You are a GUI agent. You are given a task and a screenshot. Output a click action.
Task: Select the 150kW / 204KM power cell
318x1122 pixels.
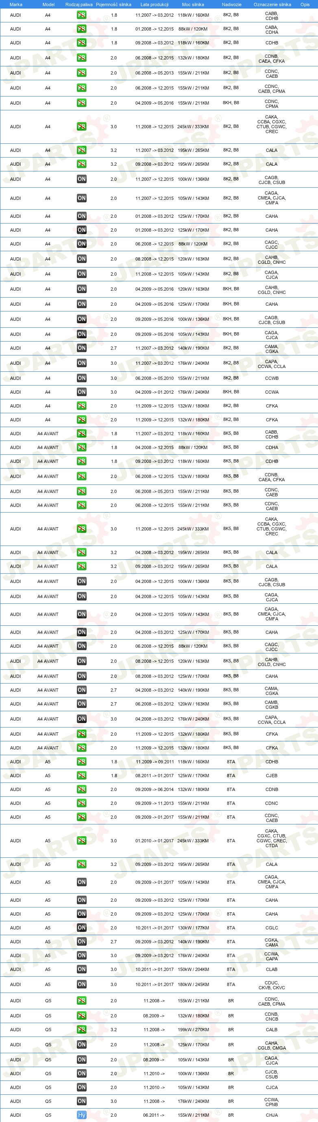(193, 969)
